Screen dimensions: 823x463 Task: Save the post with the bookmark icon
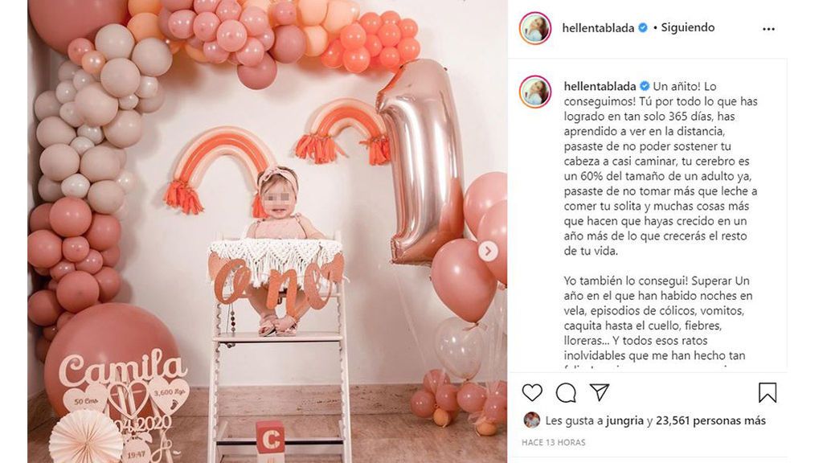[x=768, y=392]
